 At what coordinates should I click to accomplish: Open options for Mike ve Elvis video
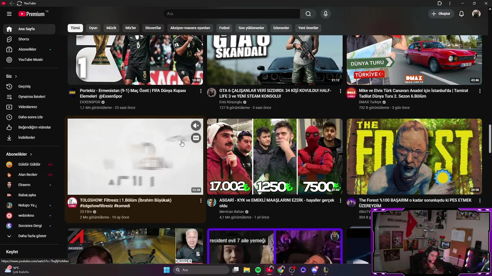tap(480, 91)
